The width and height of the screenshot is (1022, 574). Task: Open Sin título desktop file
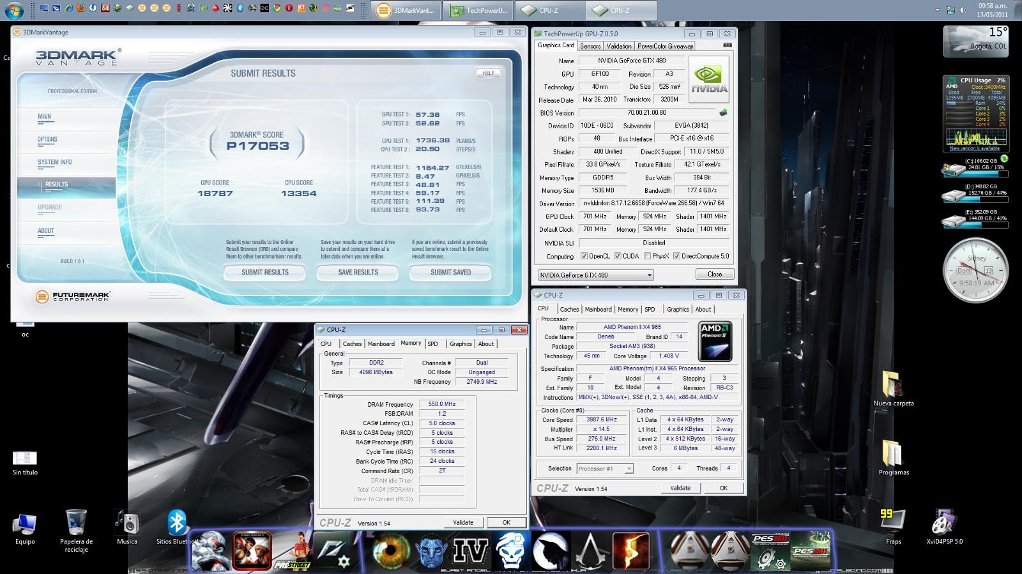(x=25, y=463)
